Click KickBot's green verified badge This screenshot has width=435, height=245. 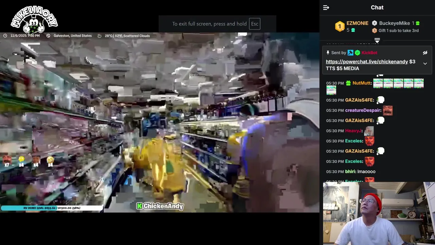click(x=358, y=53)
